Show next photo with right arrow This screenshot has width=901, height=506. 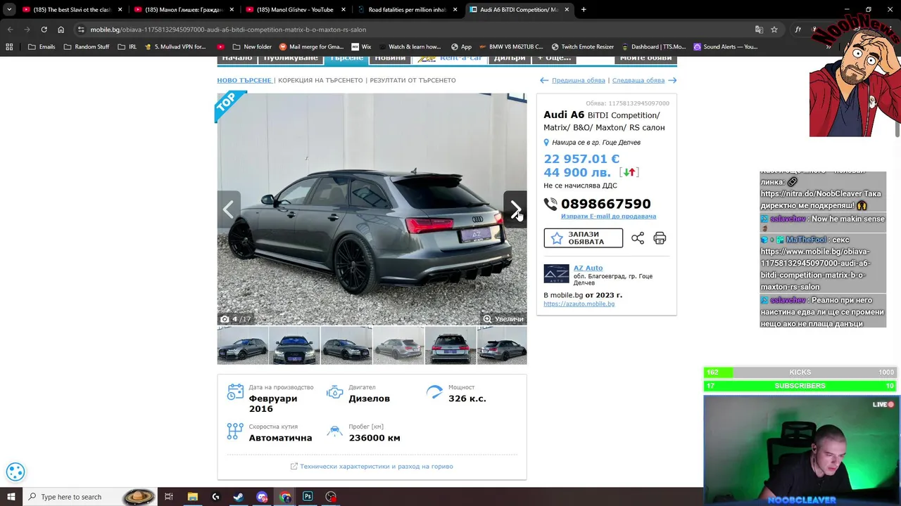click(x=515, y=209)
